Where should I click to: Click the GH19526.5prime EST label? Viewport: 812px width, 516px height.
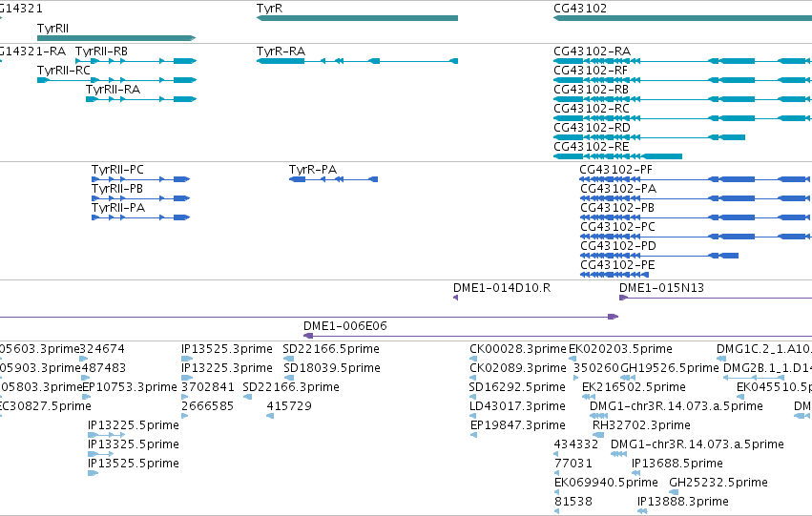[x=670, y=368]
